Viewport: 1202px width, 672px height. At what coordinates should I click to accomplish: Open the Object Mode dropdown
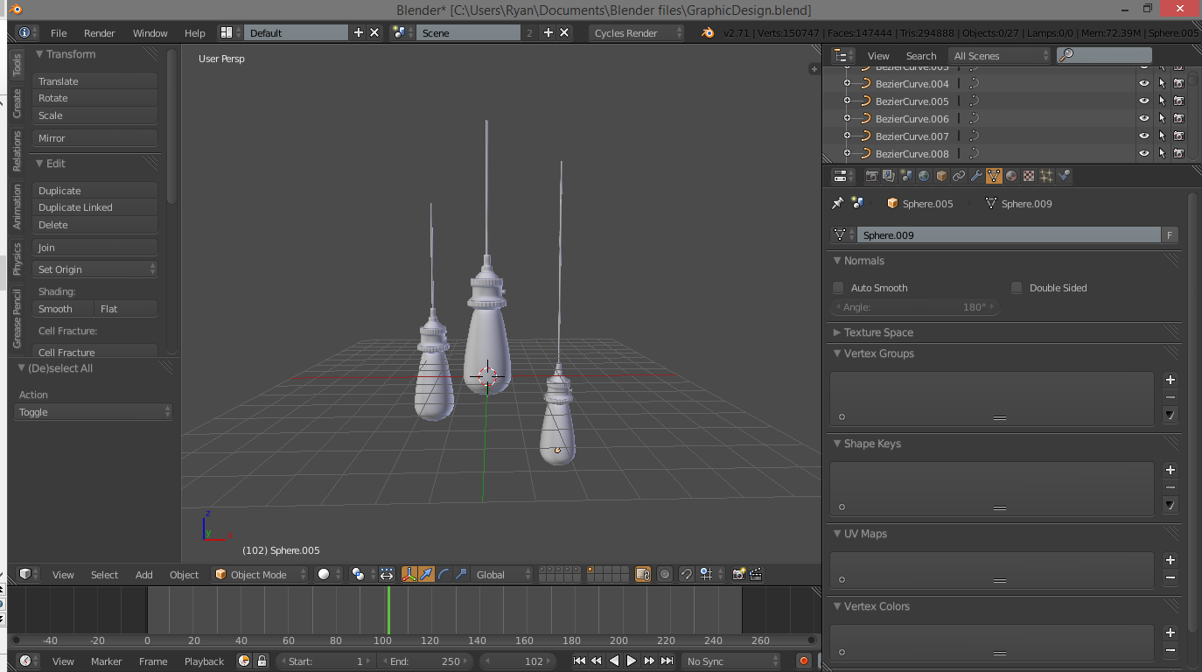tap(261, 574)
